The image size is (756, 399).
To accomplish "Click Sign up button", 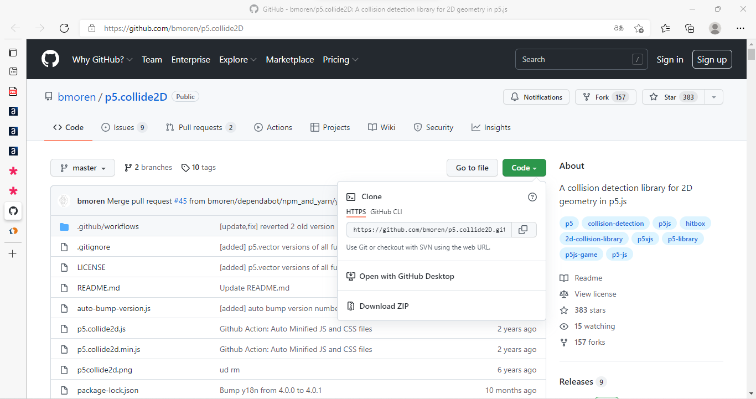I will click(x=712, y=59).
